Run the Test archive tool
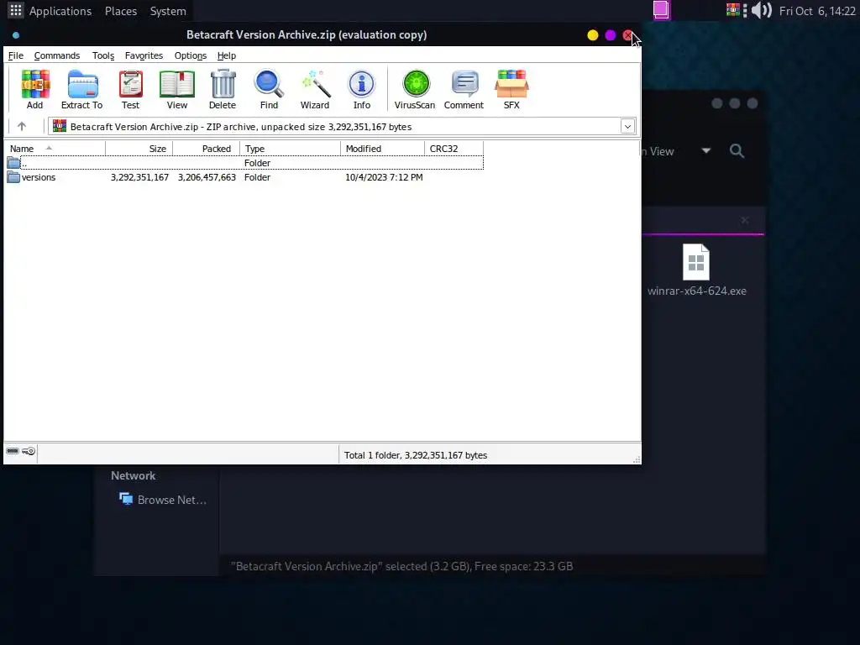Image resolution: width=860 pixels, height=645 pixels. [x=130, y=89]
